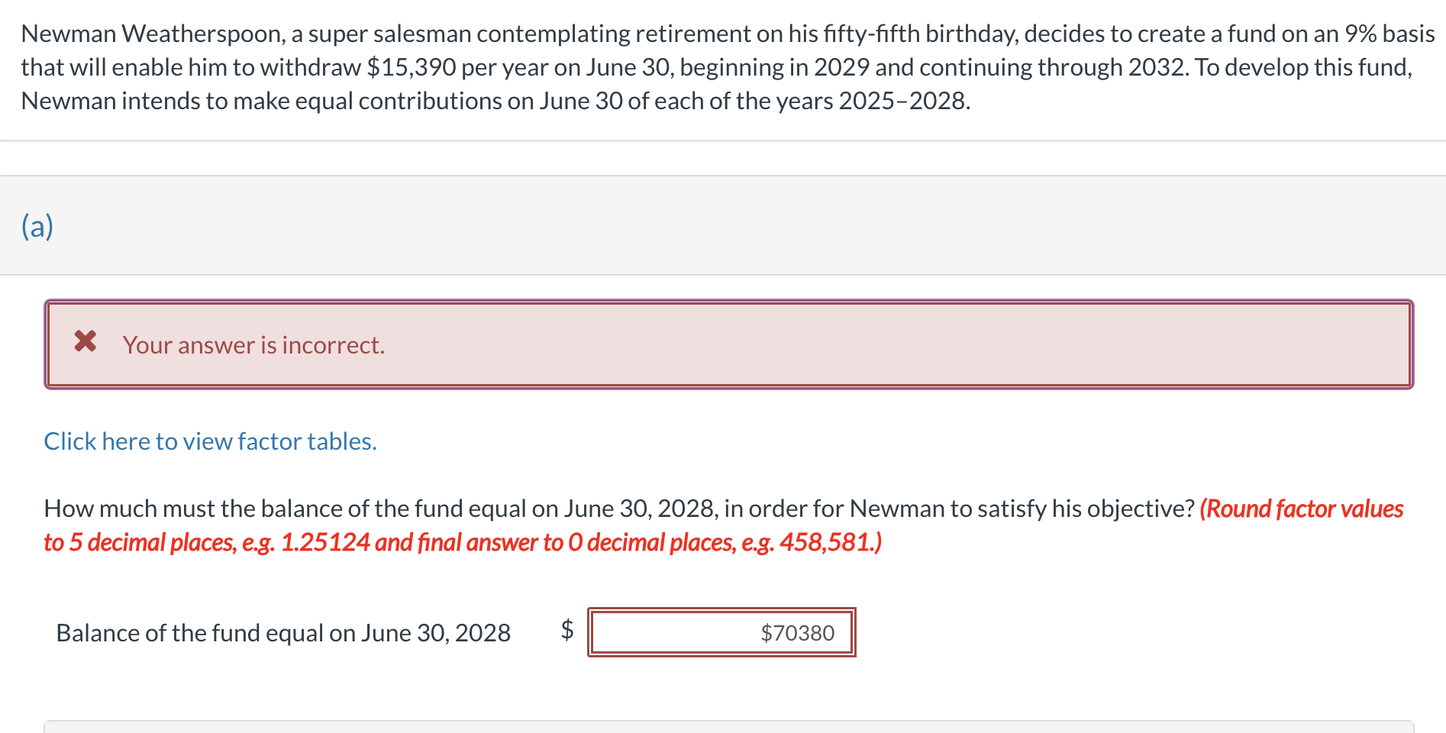Click the example factor '1.25124'
This screenshot has height=733, width=1446.
tap(325, 542)
